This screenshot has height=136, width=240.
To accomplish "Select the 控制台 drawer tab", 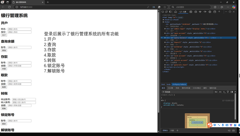I will [165, 131].
